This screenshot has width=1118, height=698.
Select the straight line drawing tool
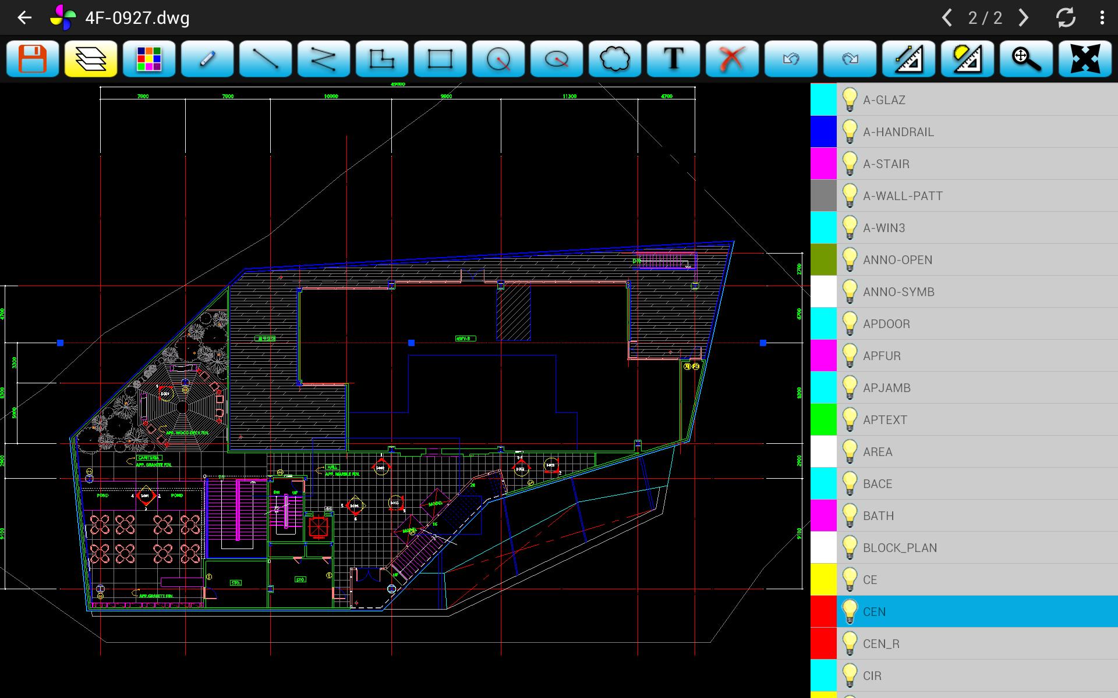click(266, 59)
